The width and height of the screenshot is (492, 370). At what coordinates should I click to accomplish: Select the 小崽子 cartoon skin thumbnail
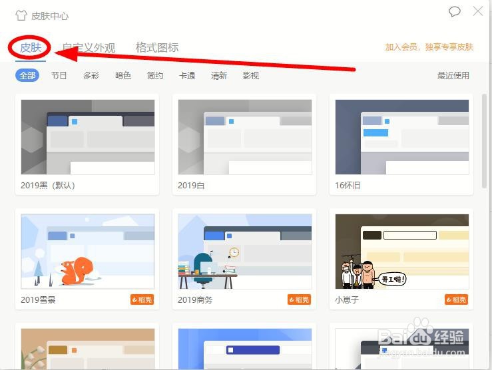402,252
